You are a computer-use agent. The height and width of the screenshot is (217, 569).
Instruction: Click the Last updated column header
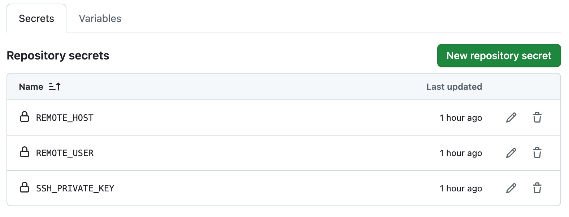(454, 87)
